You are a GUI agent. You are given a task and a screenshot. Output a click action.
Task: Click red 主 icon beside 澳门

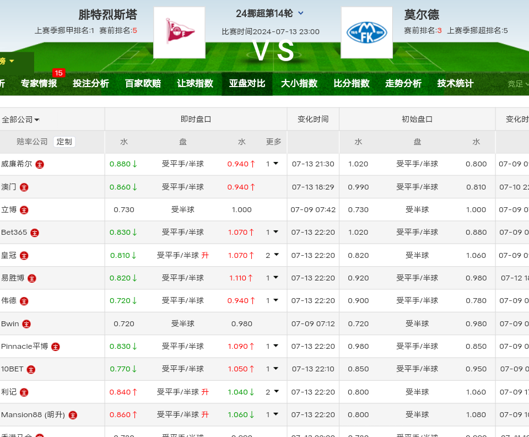pos(24,187)
